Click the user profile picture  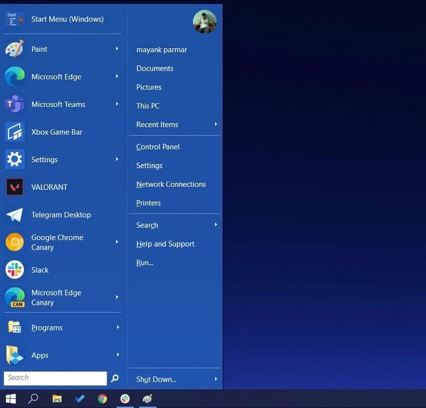pos(204,22)
